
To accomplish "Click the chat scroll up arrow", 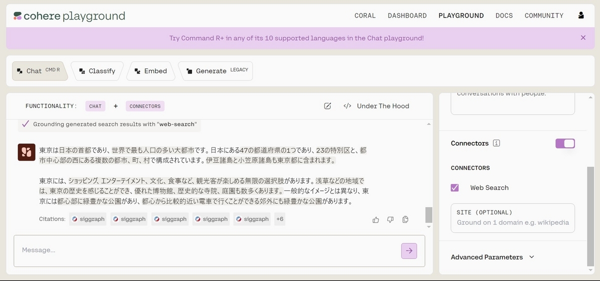I will pos(428,124).
